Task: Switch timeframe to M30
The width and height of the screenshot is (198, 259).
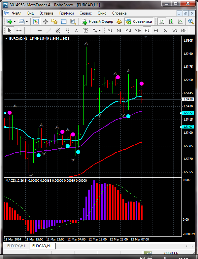Action: point(138,30)
